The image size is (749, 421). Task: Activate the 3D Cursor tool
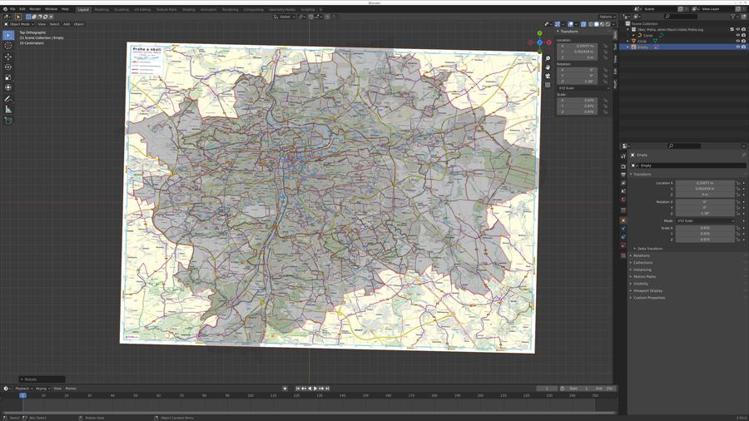click(8, 46)
